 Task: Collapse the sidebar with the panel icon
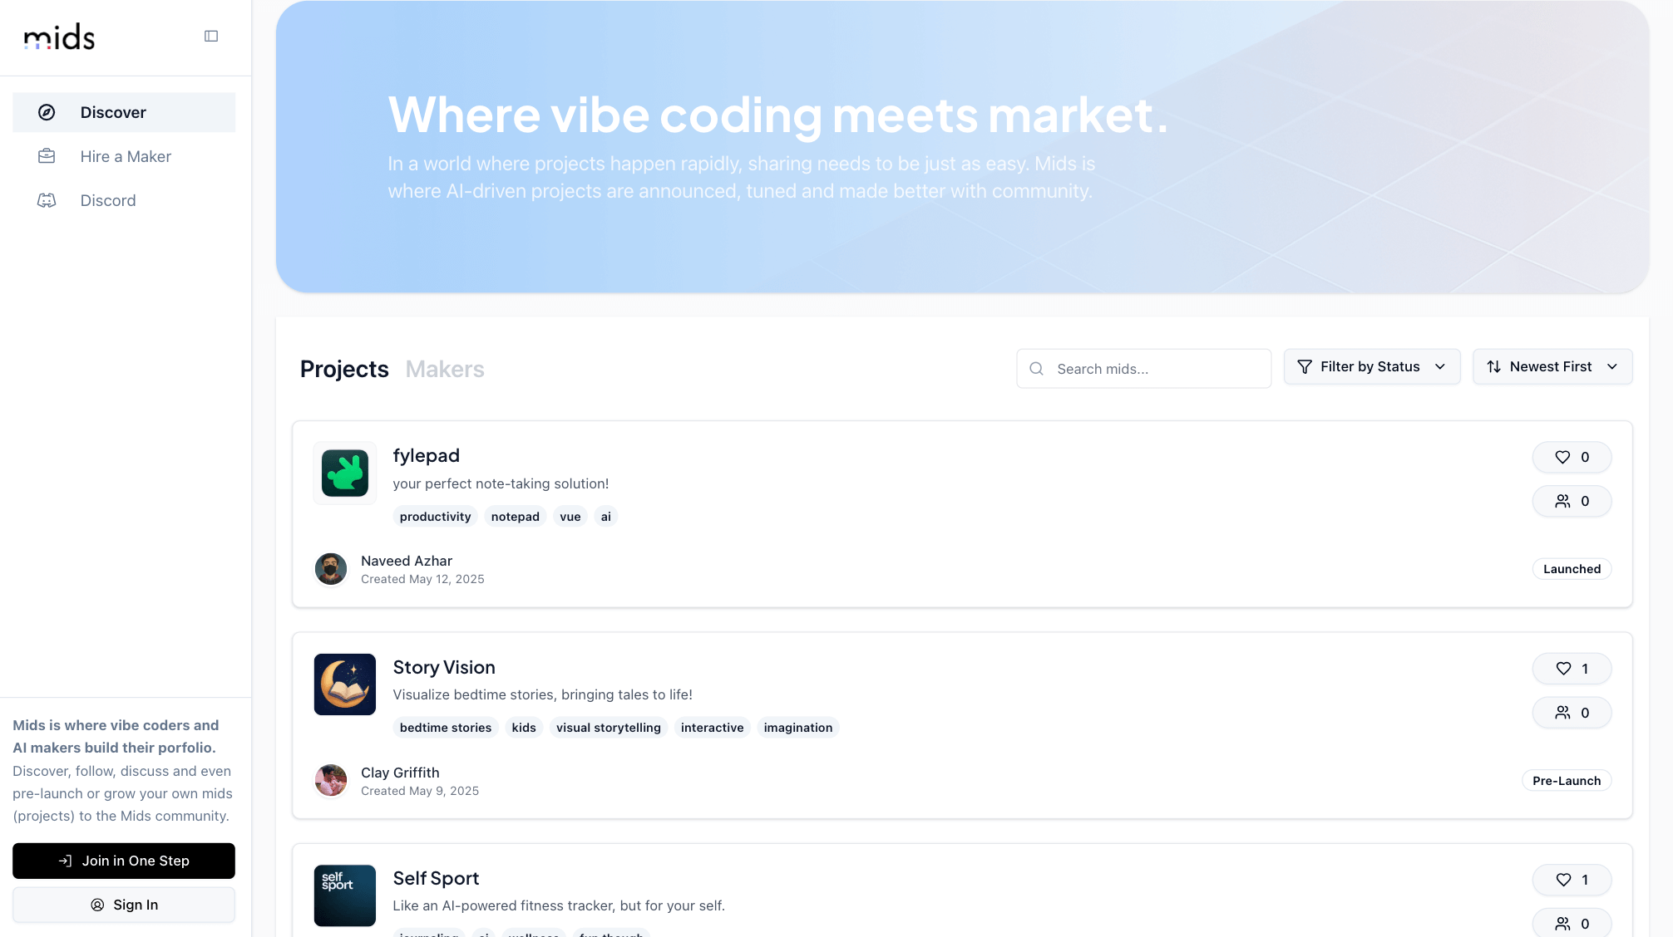click(211, 37)
